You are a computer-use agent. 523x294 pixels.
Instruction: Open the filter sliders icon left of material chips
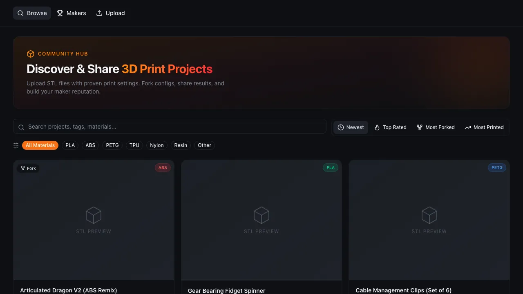(16, 145)
